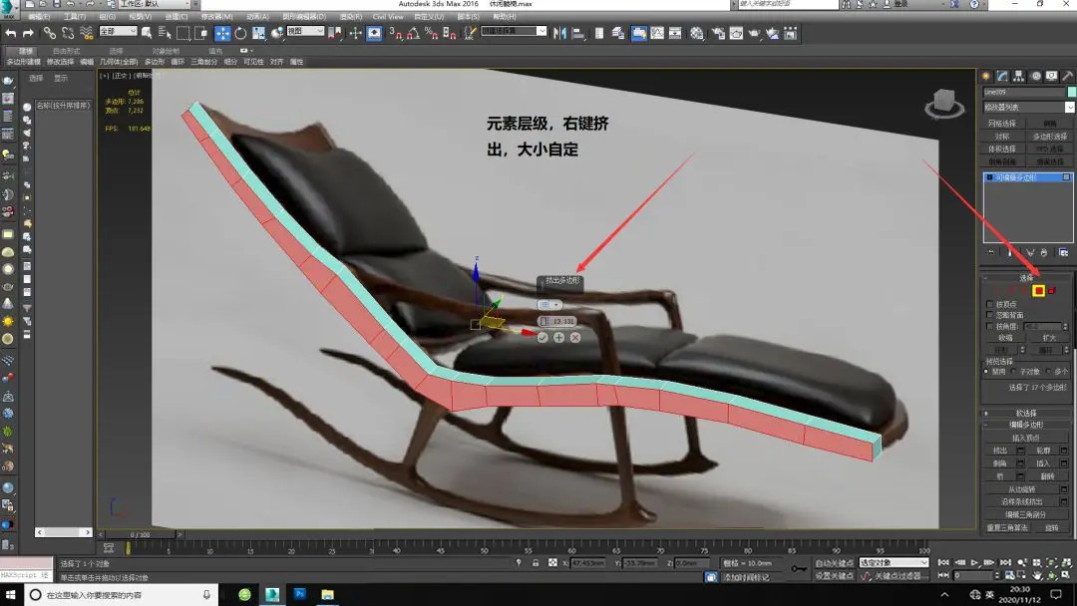This screenshot has width=1077, height=606.
Task: Open the Curve Editor icon
Action: (657, 32)
